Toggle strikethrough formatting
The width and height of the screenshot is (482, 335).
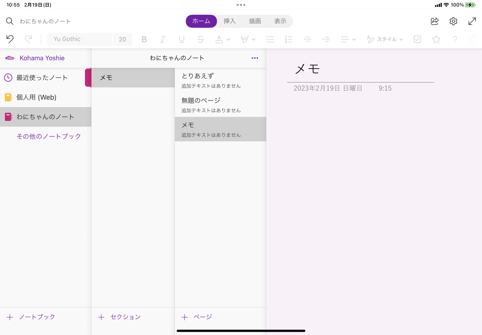(x=201, y=39)
